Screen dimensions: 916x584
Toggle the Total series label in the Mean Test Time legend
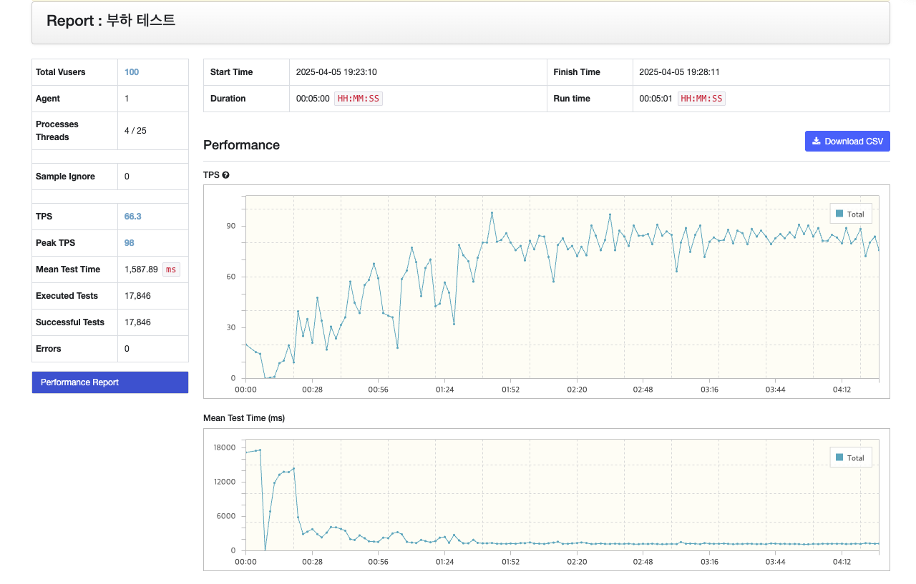(856, 457)
